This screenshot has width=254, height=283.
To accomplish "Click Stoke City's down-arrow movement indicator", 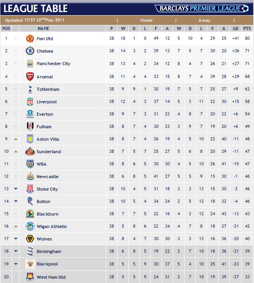I will pos(16,189).
